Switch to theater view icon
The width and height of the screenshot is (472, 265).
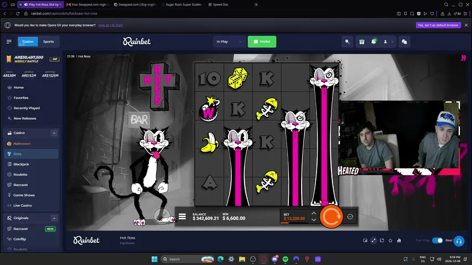point(382,240)
